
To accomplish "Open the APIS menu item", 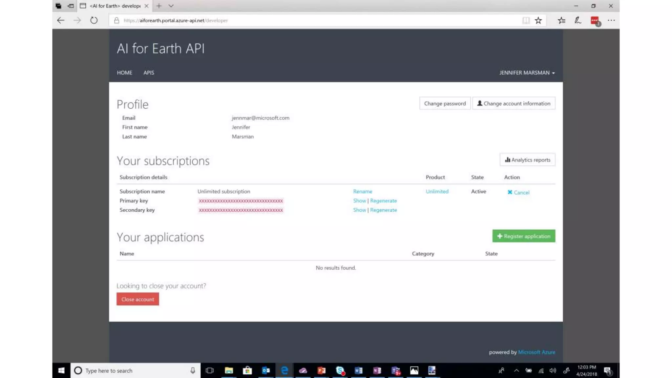I will (149, 73).
